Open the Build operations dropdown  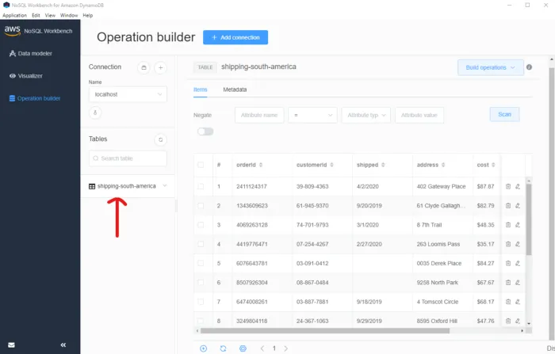(491, 67)
